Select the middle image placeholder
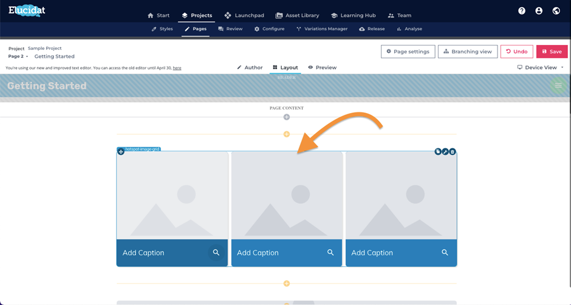Viewport: 571px width, 305px height. click(x=287, y=196)
